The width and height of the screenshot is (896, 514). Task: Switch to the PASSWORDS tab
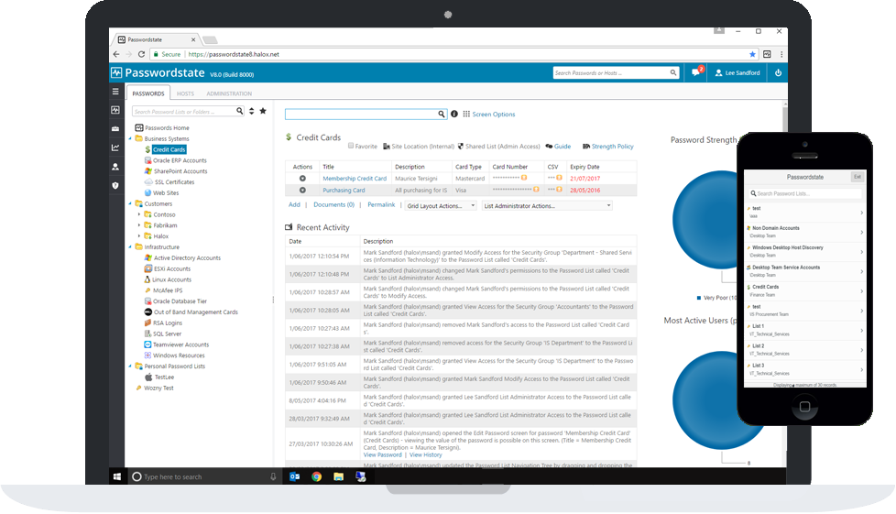point(148,93)
